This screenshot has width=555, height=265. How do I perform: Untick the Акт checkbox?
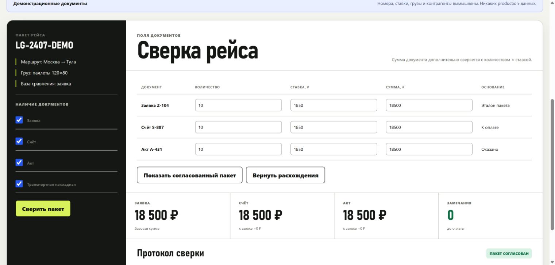pos(19,163)
